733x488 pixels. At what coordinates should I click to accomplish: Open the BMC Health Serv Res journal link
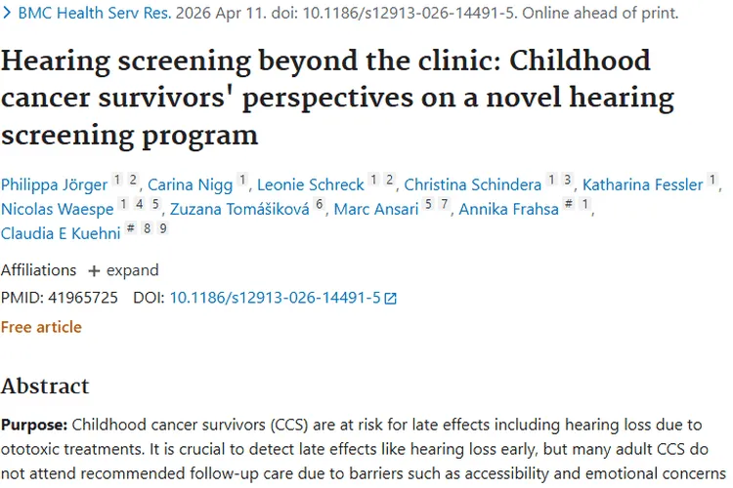[x=95, y=14]
